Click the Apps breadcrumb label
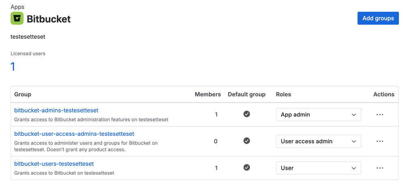This screenshot has height=185, width=405. (17, 7)
